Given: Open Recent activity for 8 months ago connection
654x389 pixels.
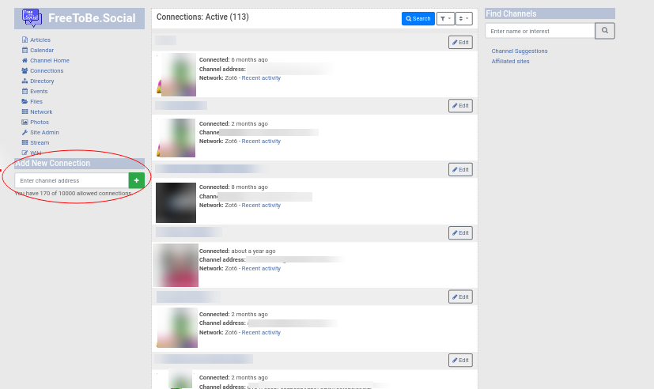Looking at the screenshot, I should [x=261, y=205].
